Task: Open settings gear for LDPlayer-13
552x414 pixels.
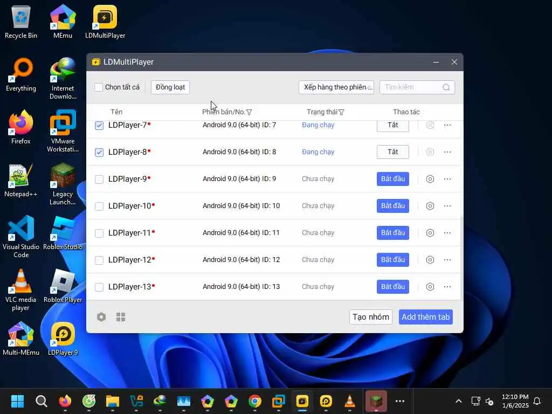Action: pos(430,287)
